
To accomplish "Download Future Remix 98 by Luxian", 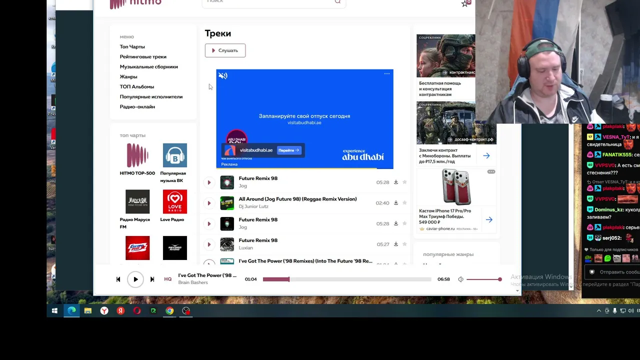I will pos(395,244).
